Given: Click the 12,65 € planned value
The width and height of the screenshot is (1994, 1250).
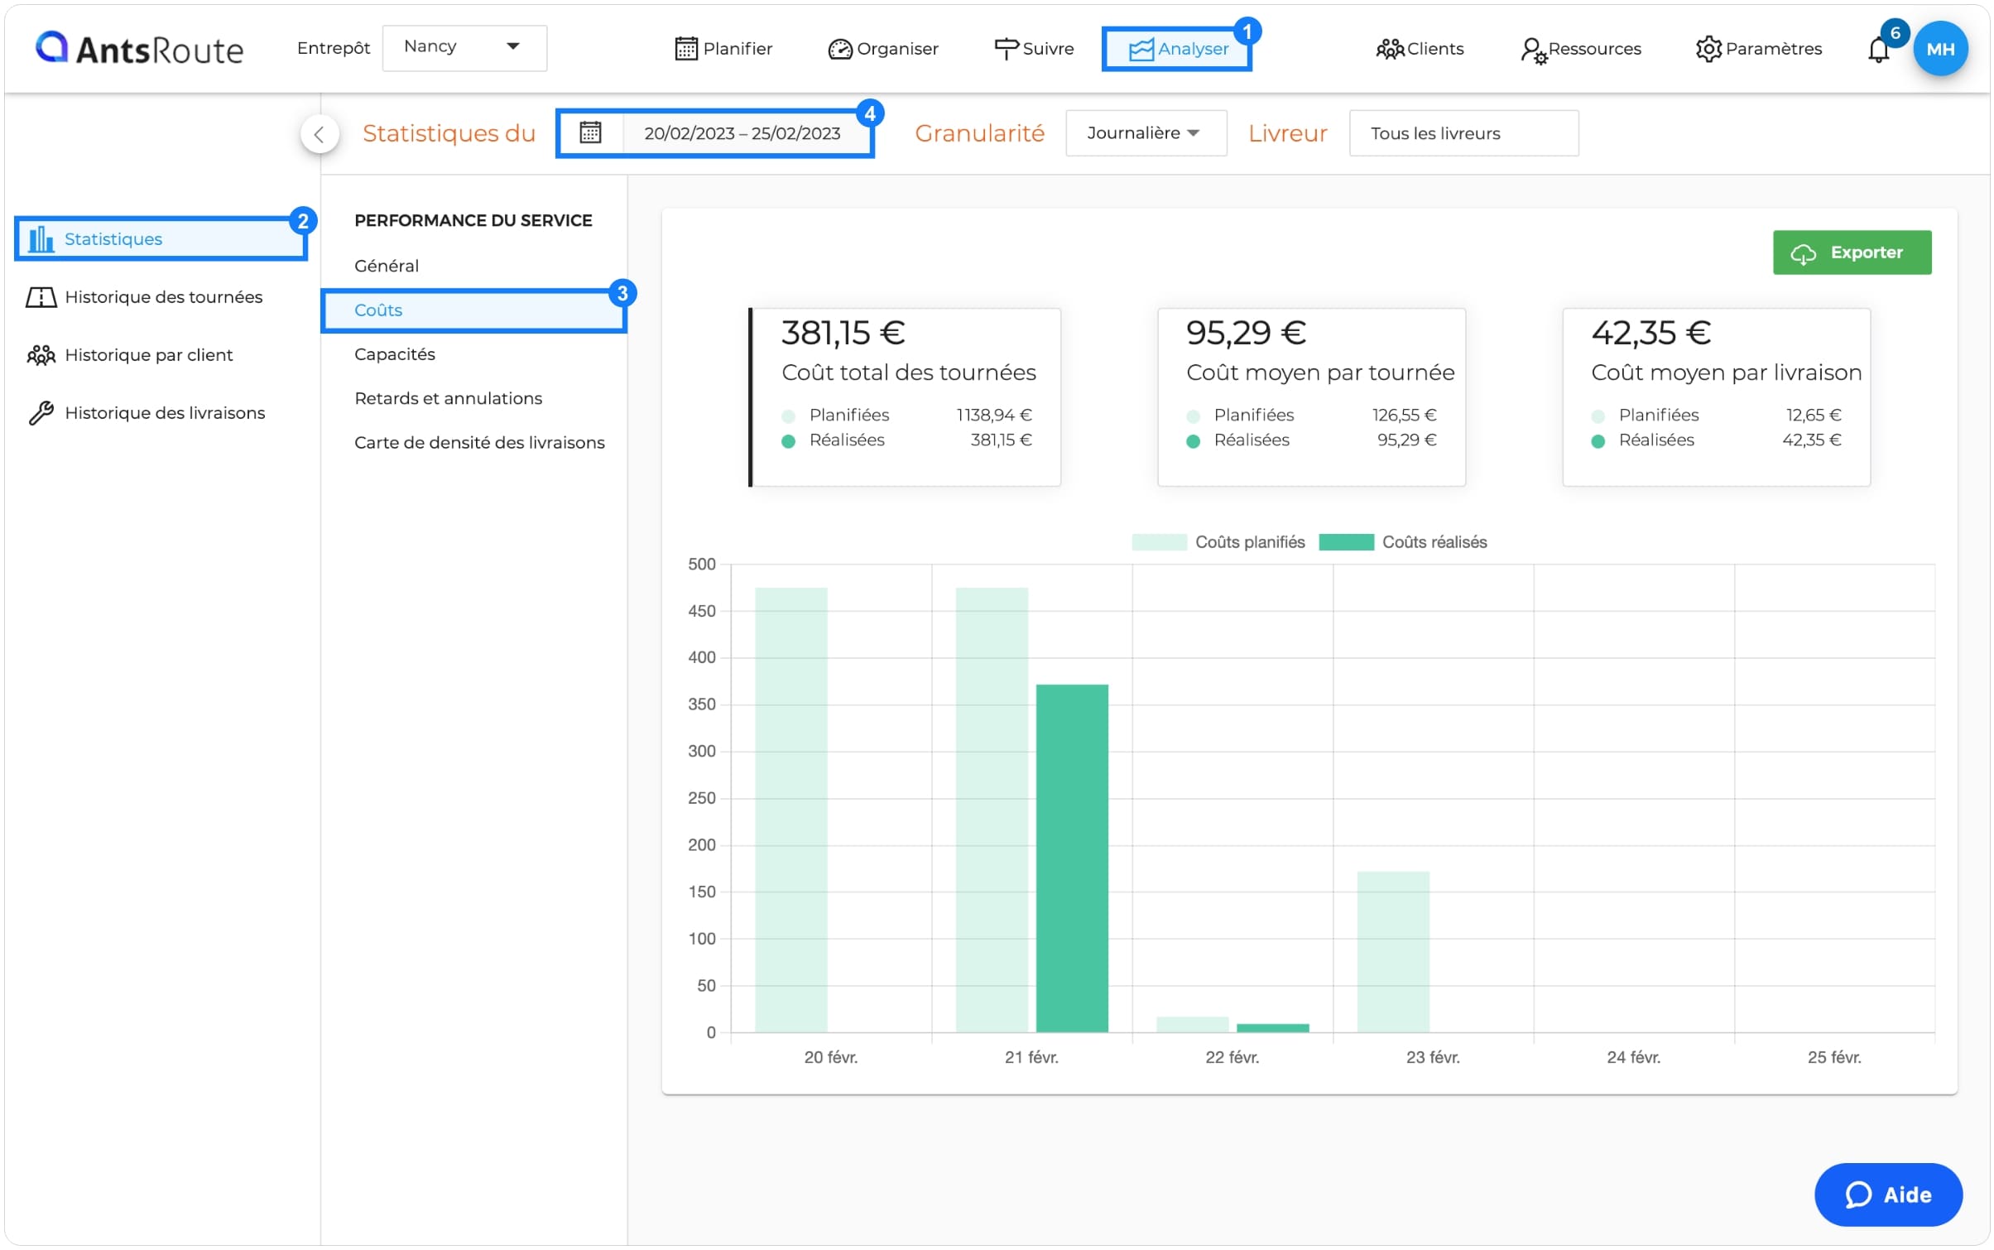Looking at the screenshot, I should pos(1812,415).
